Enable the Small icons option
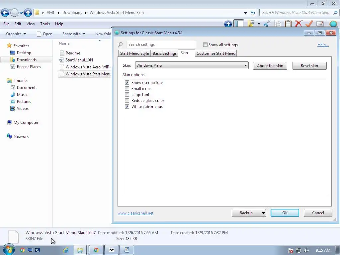The image size is (340, 255). (x=127, y=88)
